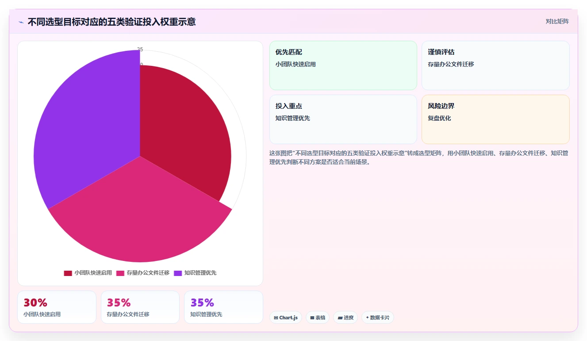
Task: Click the axis tick label 35 above the pie
Action: (x=140, y=50)
